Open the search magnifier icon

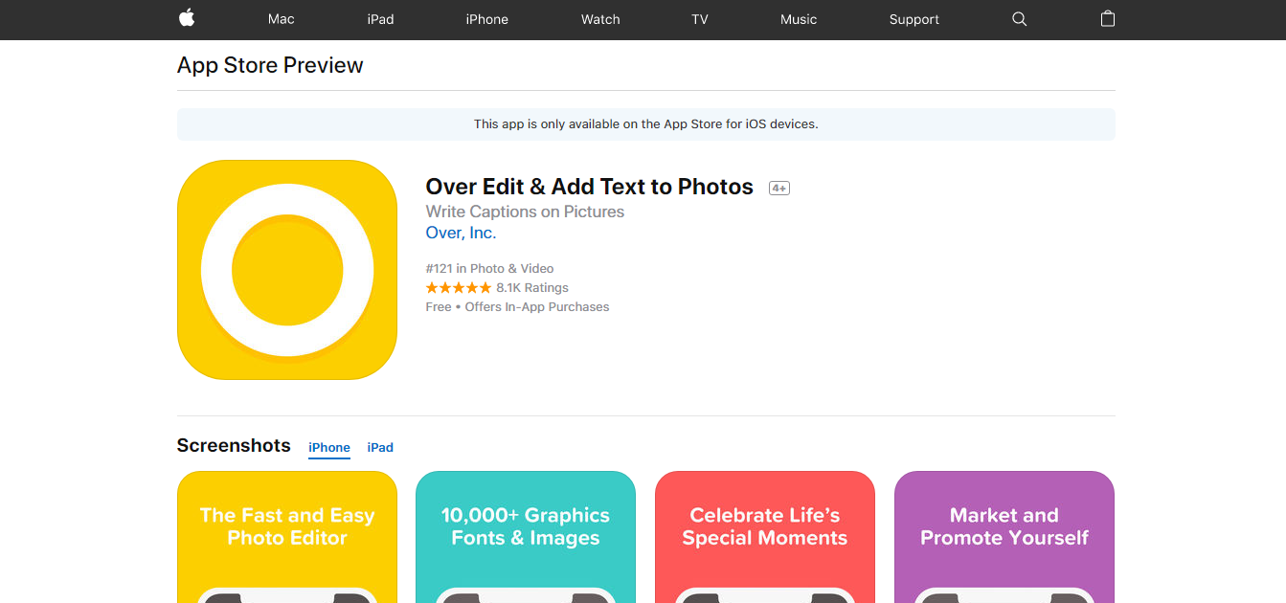point(1019,19)
